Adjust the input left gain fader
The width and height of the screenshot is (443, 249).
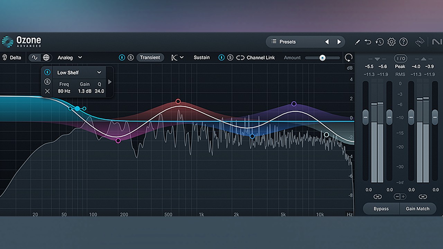coord(365,117)
